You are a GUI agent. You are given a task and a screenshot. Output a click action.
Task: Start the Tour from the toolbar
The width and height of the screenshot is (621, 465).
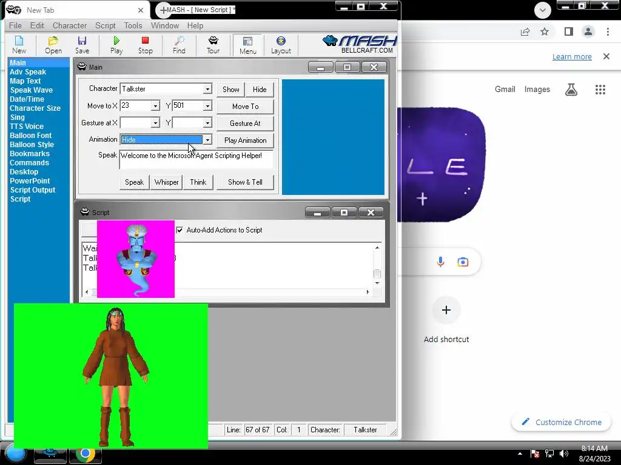point(213,45)
